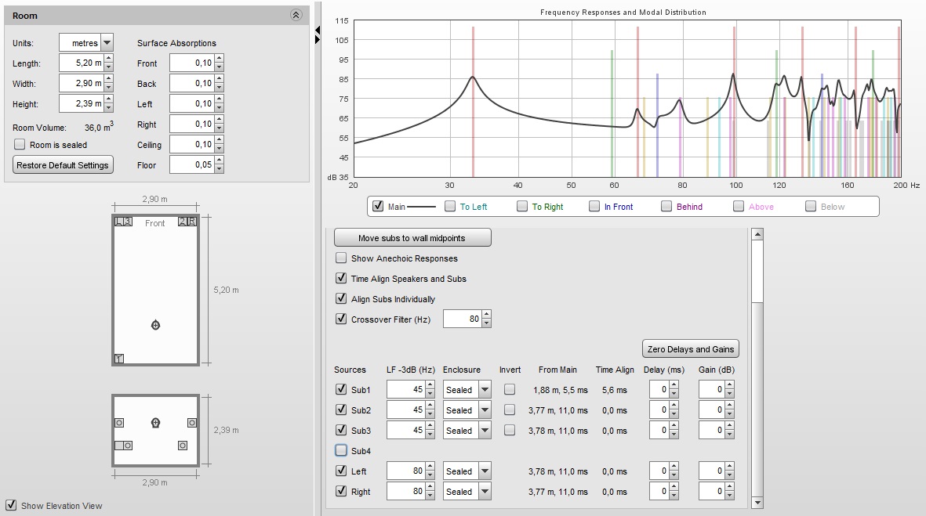Viewport: 926px width, 516px height.
Task: Toggle the Left speaker source checkbox
Action: pos(341,471)
